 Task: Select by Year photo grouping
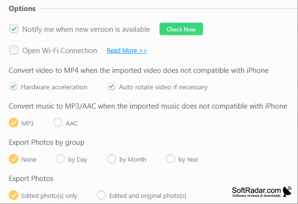171,159
